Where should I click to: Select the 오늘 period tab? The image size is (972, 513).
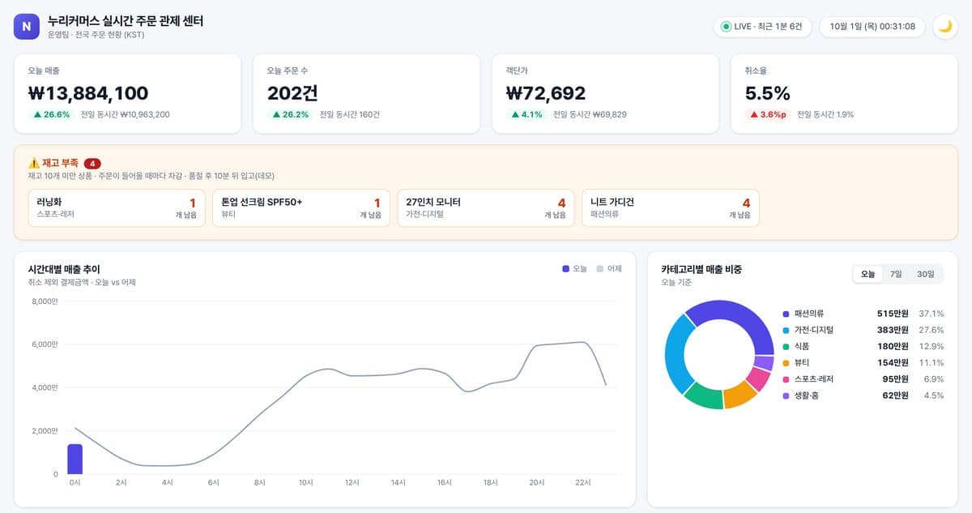[868, 274]
